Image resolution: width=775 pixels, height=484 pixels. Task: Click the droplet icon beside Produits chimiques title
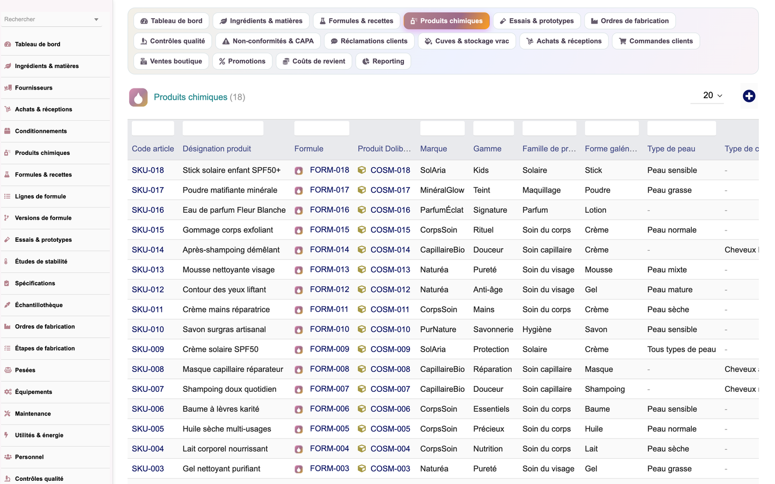[138, 98]
